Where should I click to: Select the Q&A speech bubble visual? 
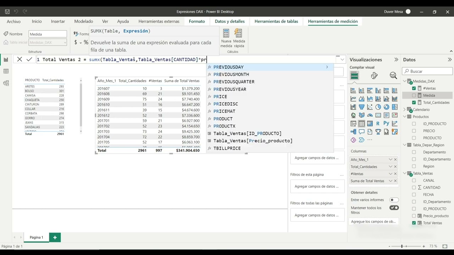pos(361,132)
